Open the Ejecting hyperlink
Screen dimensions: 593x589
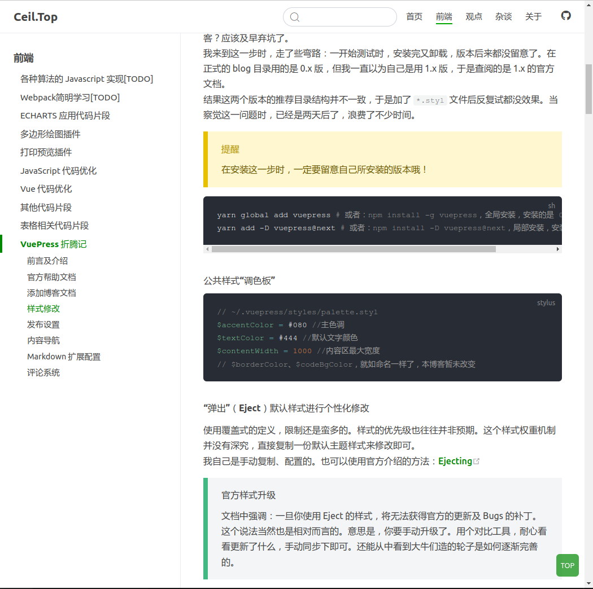click(x=455, y=460)
